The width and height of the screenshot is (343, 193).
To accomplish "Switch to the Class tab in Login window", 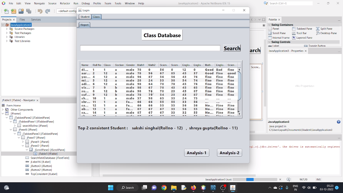I will [96, 17].
